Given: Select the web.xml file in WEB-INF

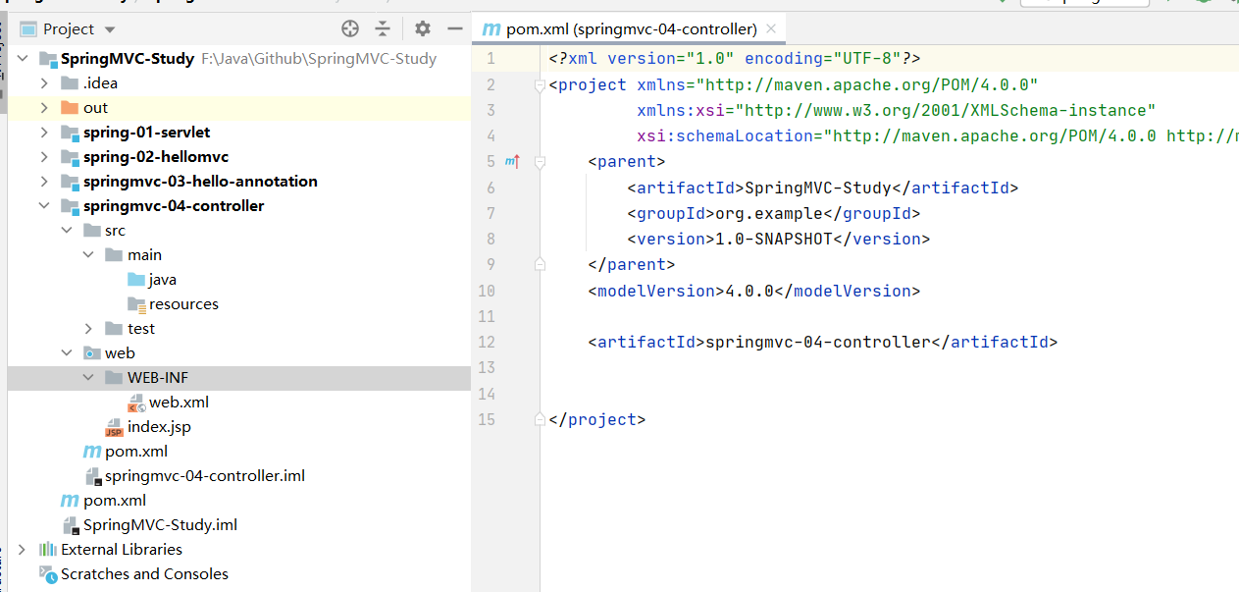Looking at the screenshot, I should (178, 403).
